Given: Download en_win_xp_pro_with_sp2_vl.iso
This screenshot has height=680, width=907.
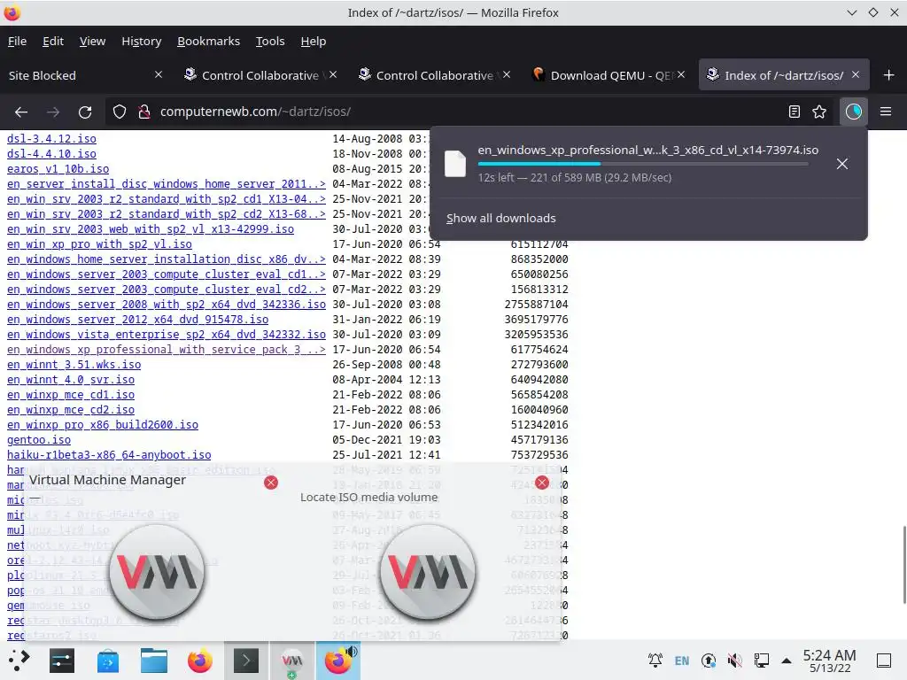Looking at the screenshot, I should point(99,244).
